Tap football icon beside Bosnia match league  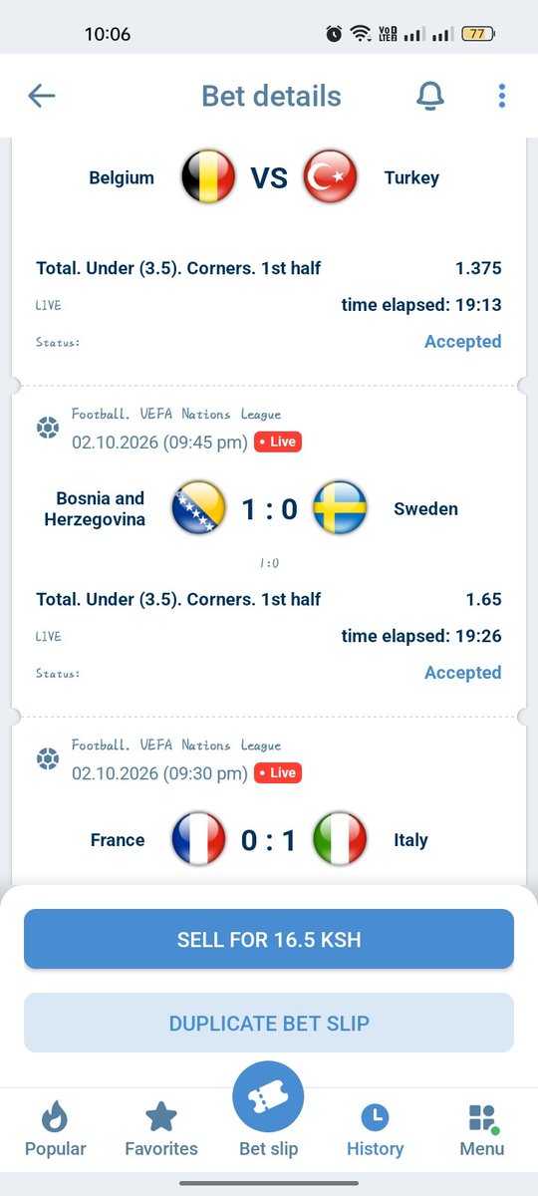[x=47, y=429]
